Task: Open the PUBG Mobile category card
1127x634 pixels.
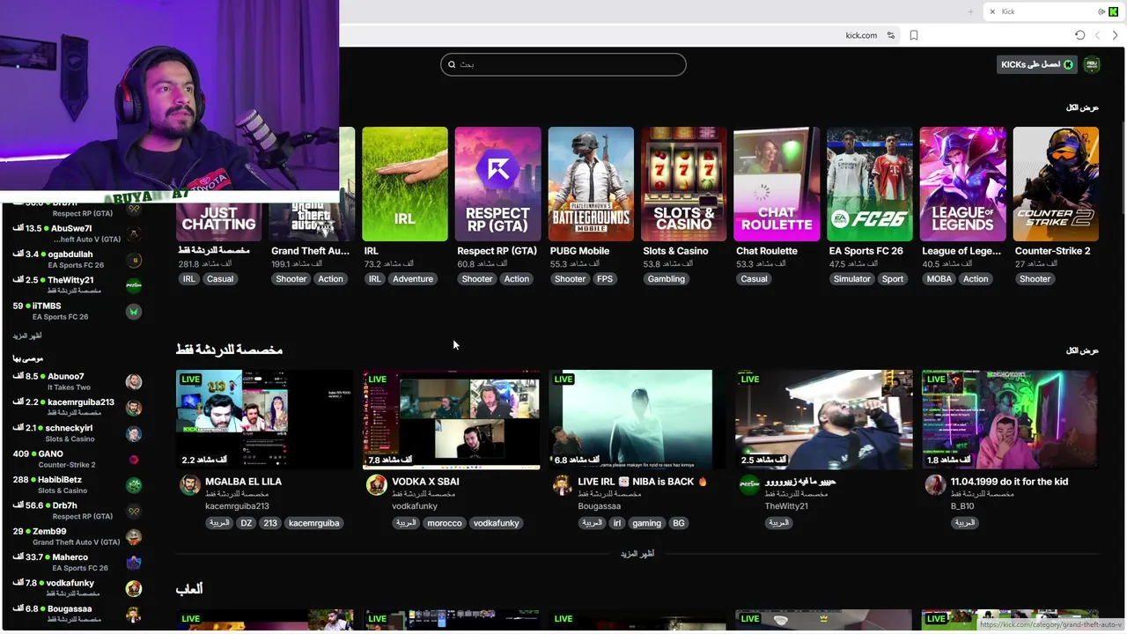Action: [x=591, y=184]
